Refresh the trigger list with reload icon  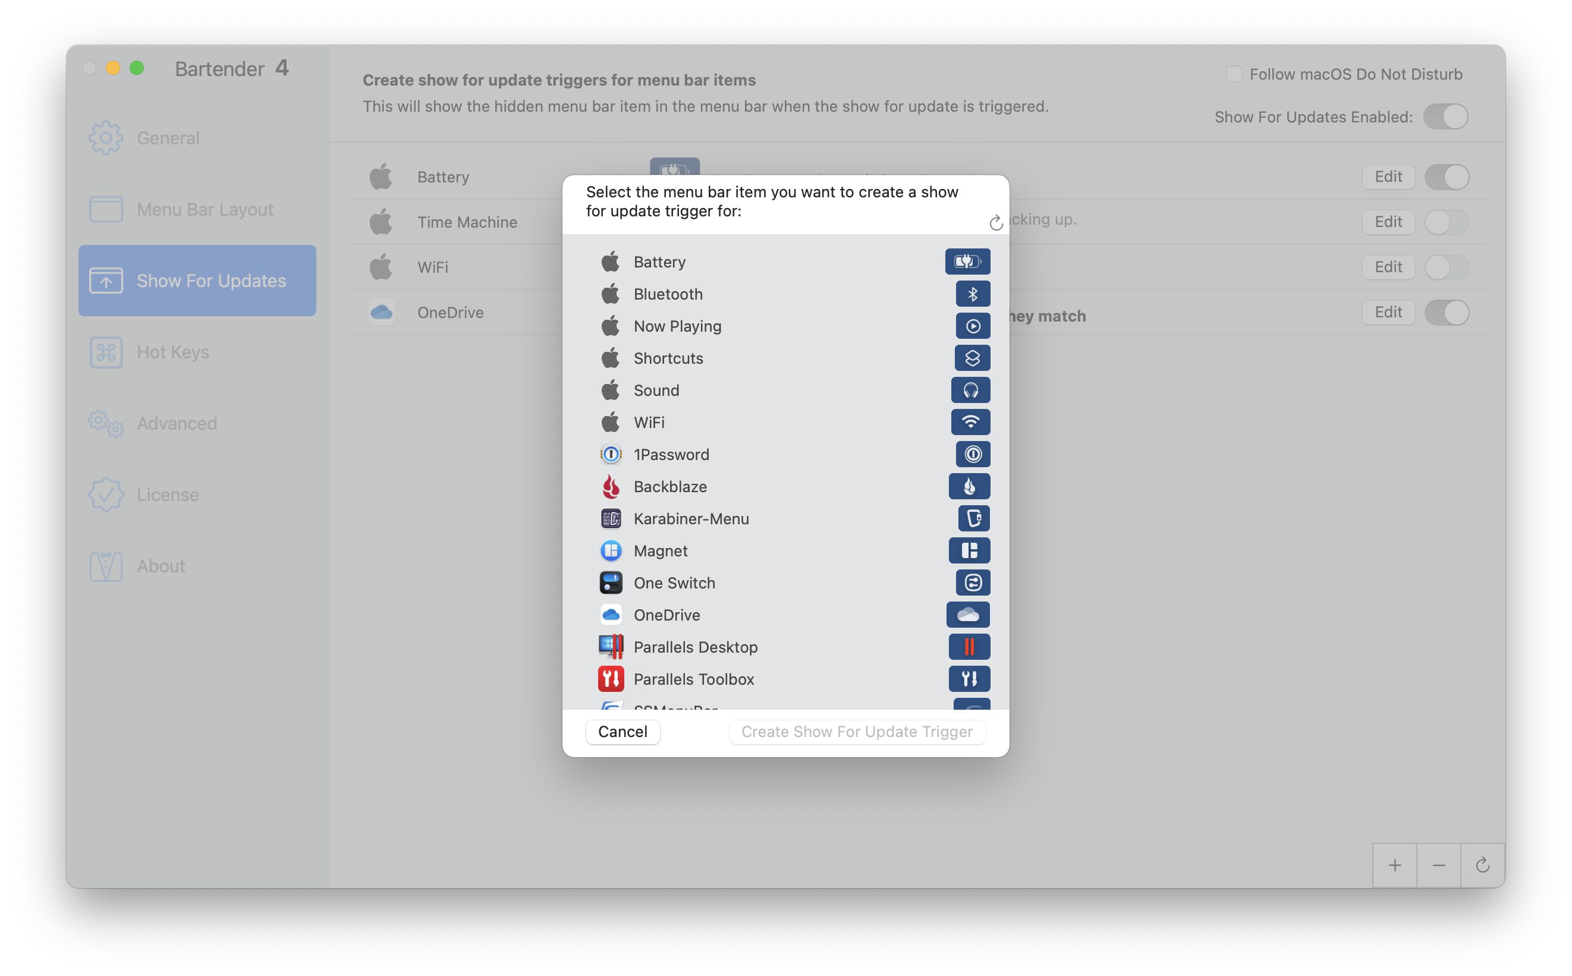(994, 222)
